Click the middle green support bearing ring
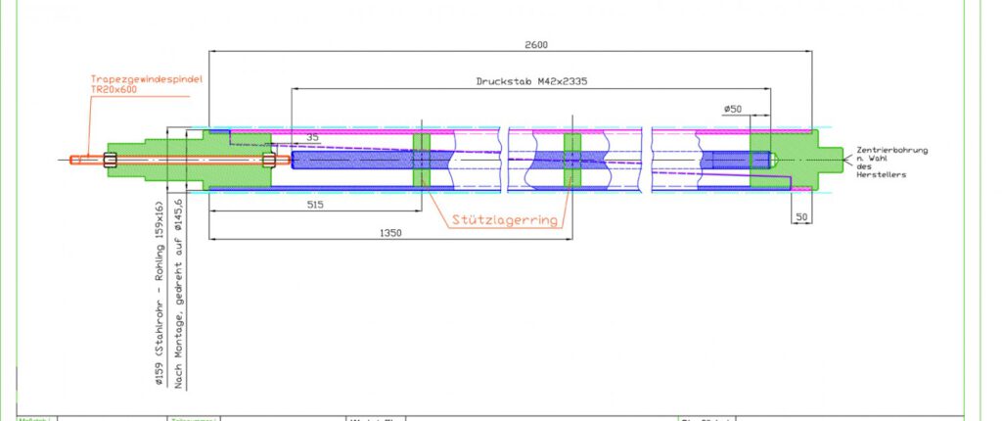This screenshot has height=421, width=1002. click(x=572, y=160)
